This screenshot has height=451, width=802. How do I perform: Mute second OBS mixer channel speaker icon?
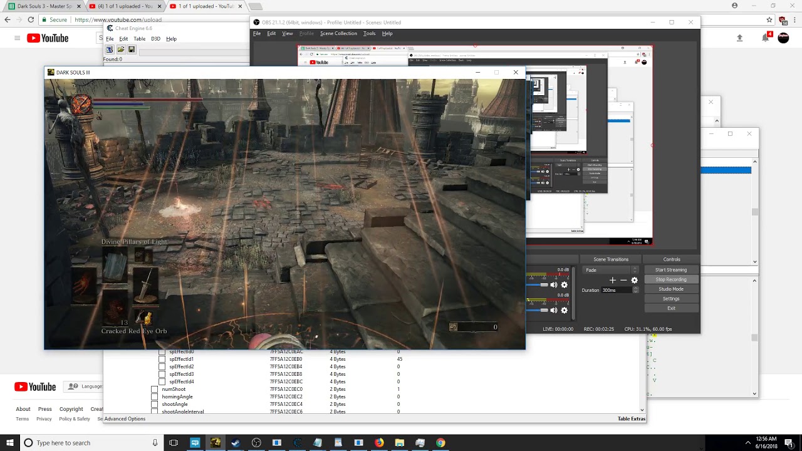click(x=554, y=310)
